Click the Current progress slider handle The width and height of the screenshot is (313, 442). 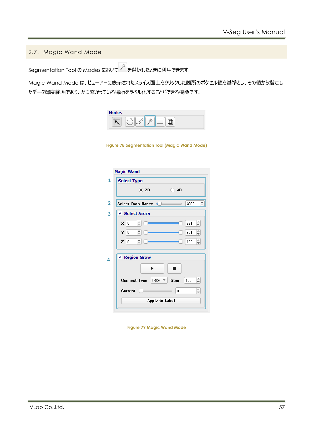coord(141,291)
